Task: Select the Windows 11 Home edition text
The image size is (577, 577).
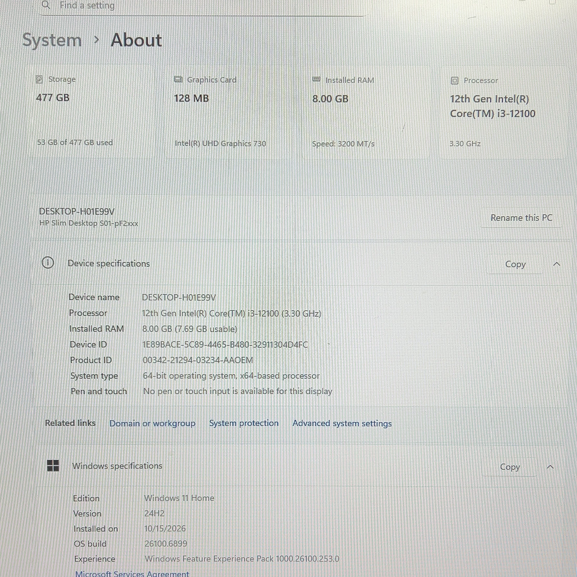Action: 179,498
